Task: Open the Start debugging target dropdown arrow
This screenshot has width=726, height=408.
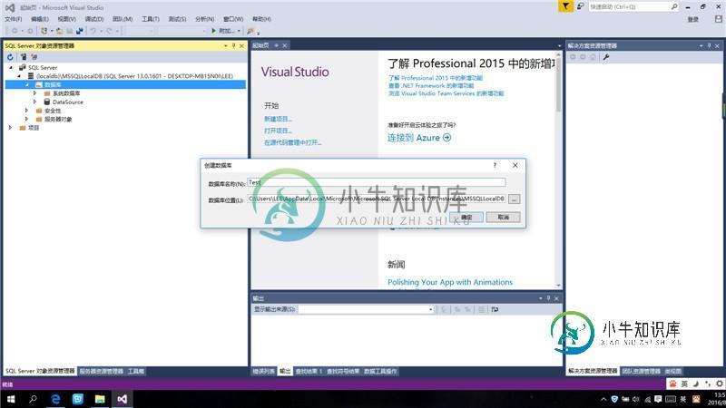Action: (x=239, y=31)
